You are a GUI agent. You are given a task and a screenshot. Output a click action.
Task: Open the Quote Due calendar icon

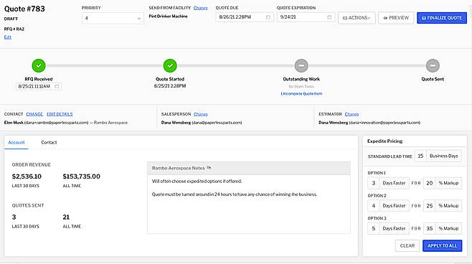268,17
